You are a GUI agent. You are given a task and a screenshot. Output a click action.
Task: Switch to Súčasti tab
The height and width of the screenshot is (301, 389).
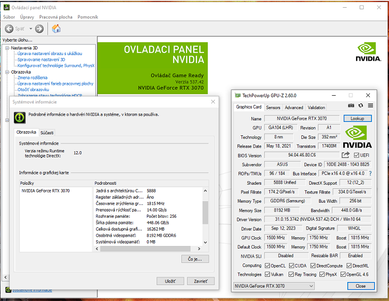click(x=47, y=133)
